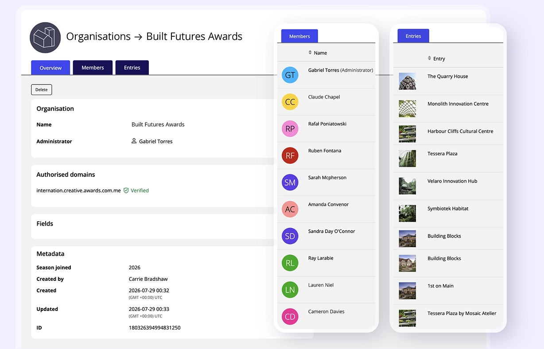
Task: Select Monolith Innovation Centre entry name
Action: [458, 104]
